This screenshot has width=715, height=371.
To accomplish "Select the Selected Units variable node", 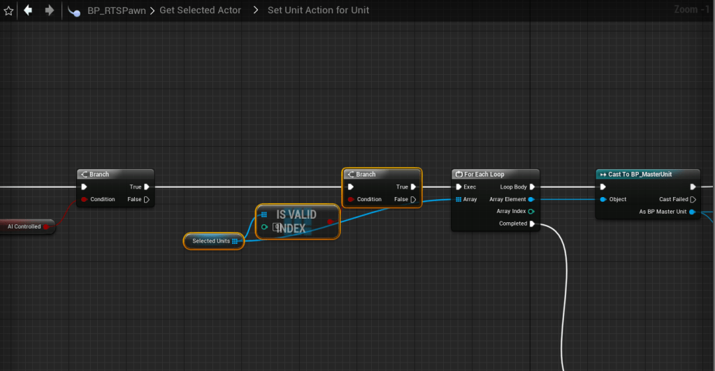I will 211,241.
